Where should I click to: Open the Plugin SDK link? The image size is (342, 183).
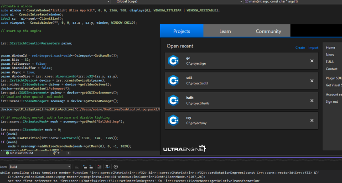tap(334, 78)
